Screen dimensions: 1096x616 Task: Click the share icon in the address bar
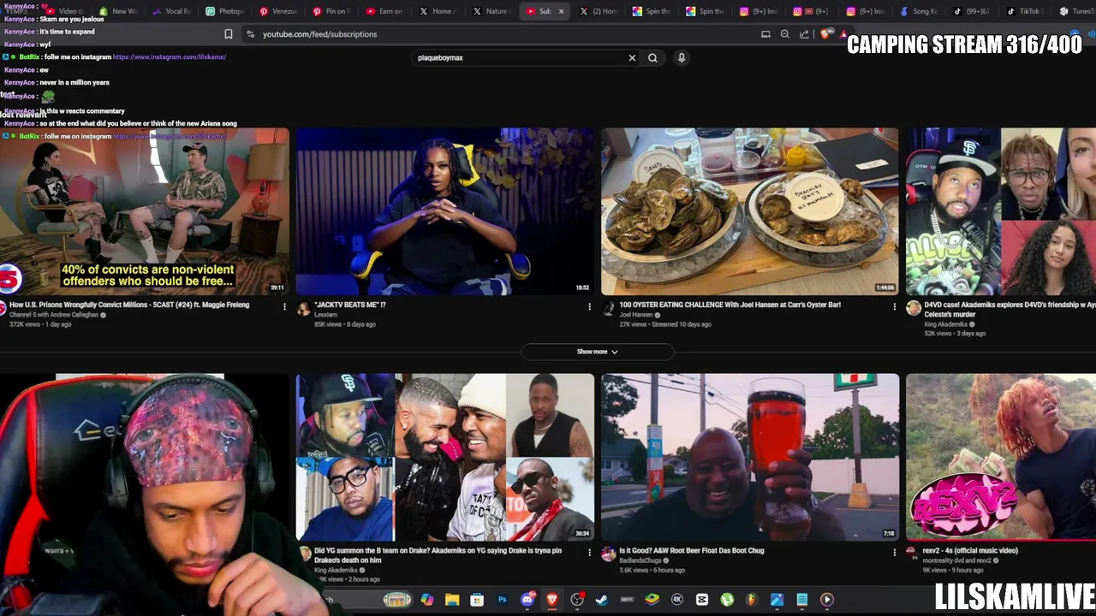(804, 34)
